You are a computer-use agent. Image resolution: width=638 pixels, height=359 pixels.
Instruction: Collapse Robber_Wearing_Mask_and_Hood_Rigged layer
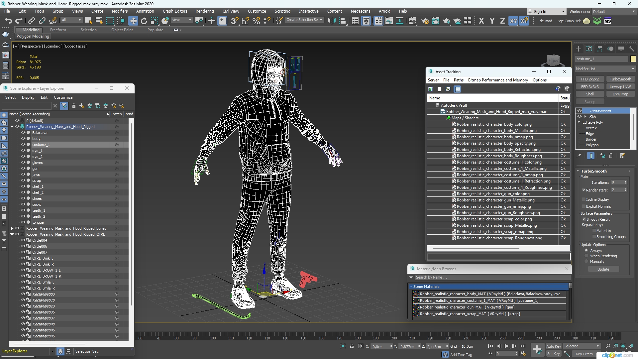(12, 127)
